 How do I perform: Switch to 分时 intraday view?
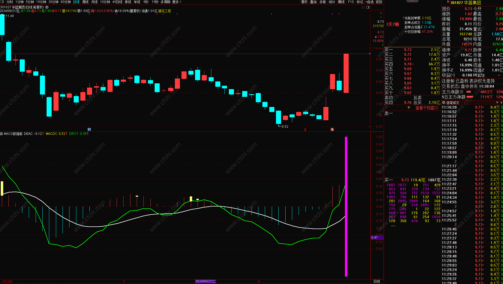[x=10, y=2]
